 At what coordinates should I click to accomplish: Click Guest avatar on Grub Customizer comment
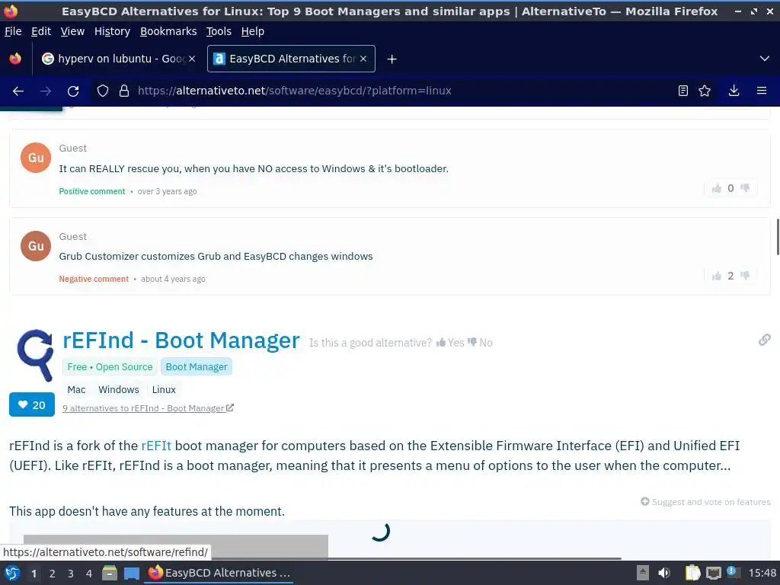tap(36, 246)
